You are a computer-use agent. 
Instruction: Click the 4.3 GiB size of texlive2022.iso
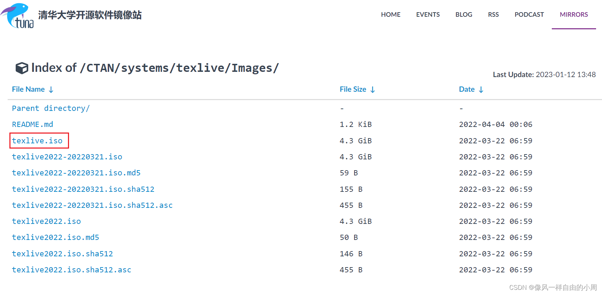(356, 221)
